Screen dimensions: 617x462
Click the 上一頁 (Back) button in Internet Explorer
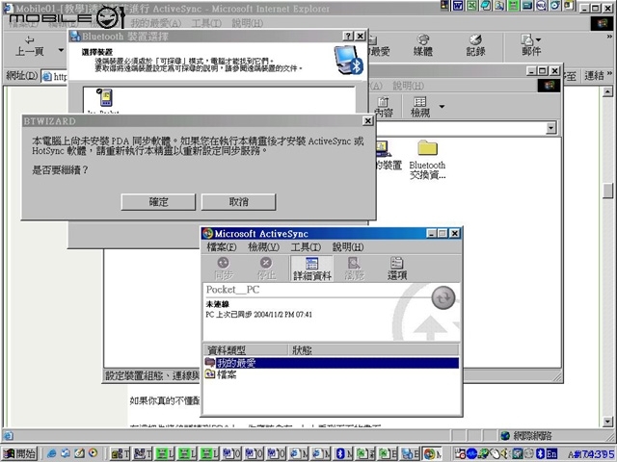(x=29, y=46)
